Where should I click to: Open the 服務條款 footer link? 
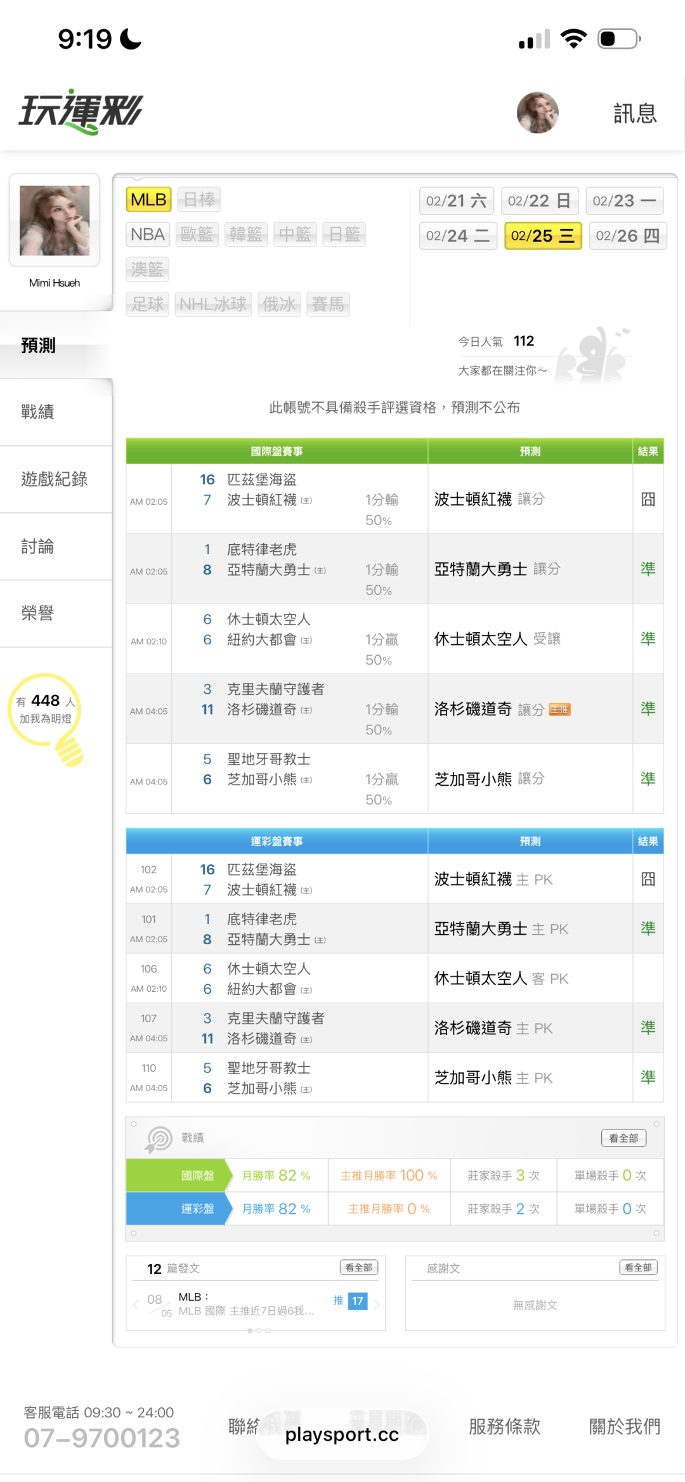point(504,1427)
